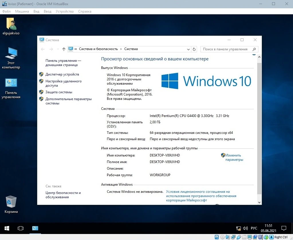Select the Этот компьютер desktop icon
The height and width of the screenshot is (240, 293).
(x=11, y=58)
